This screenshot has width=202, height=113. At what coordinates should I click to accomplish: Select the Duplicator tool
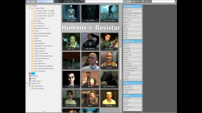pyautogui.click(x=133, y=48)
